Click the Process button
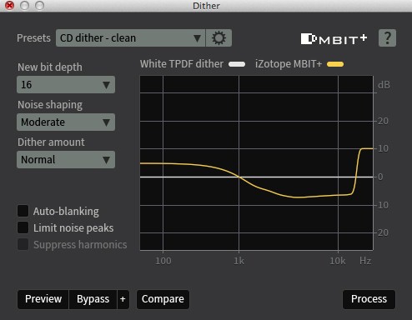412x320 pixels. [x=369, y=299]
